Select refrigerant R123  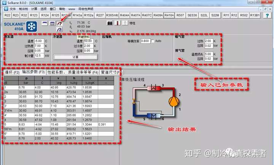(x=34, y=15)
